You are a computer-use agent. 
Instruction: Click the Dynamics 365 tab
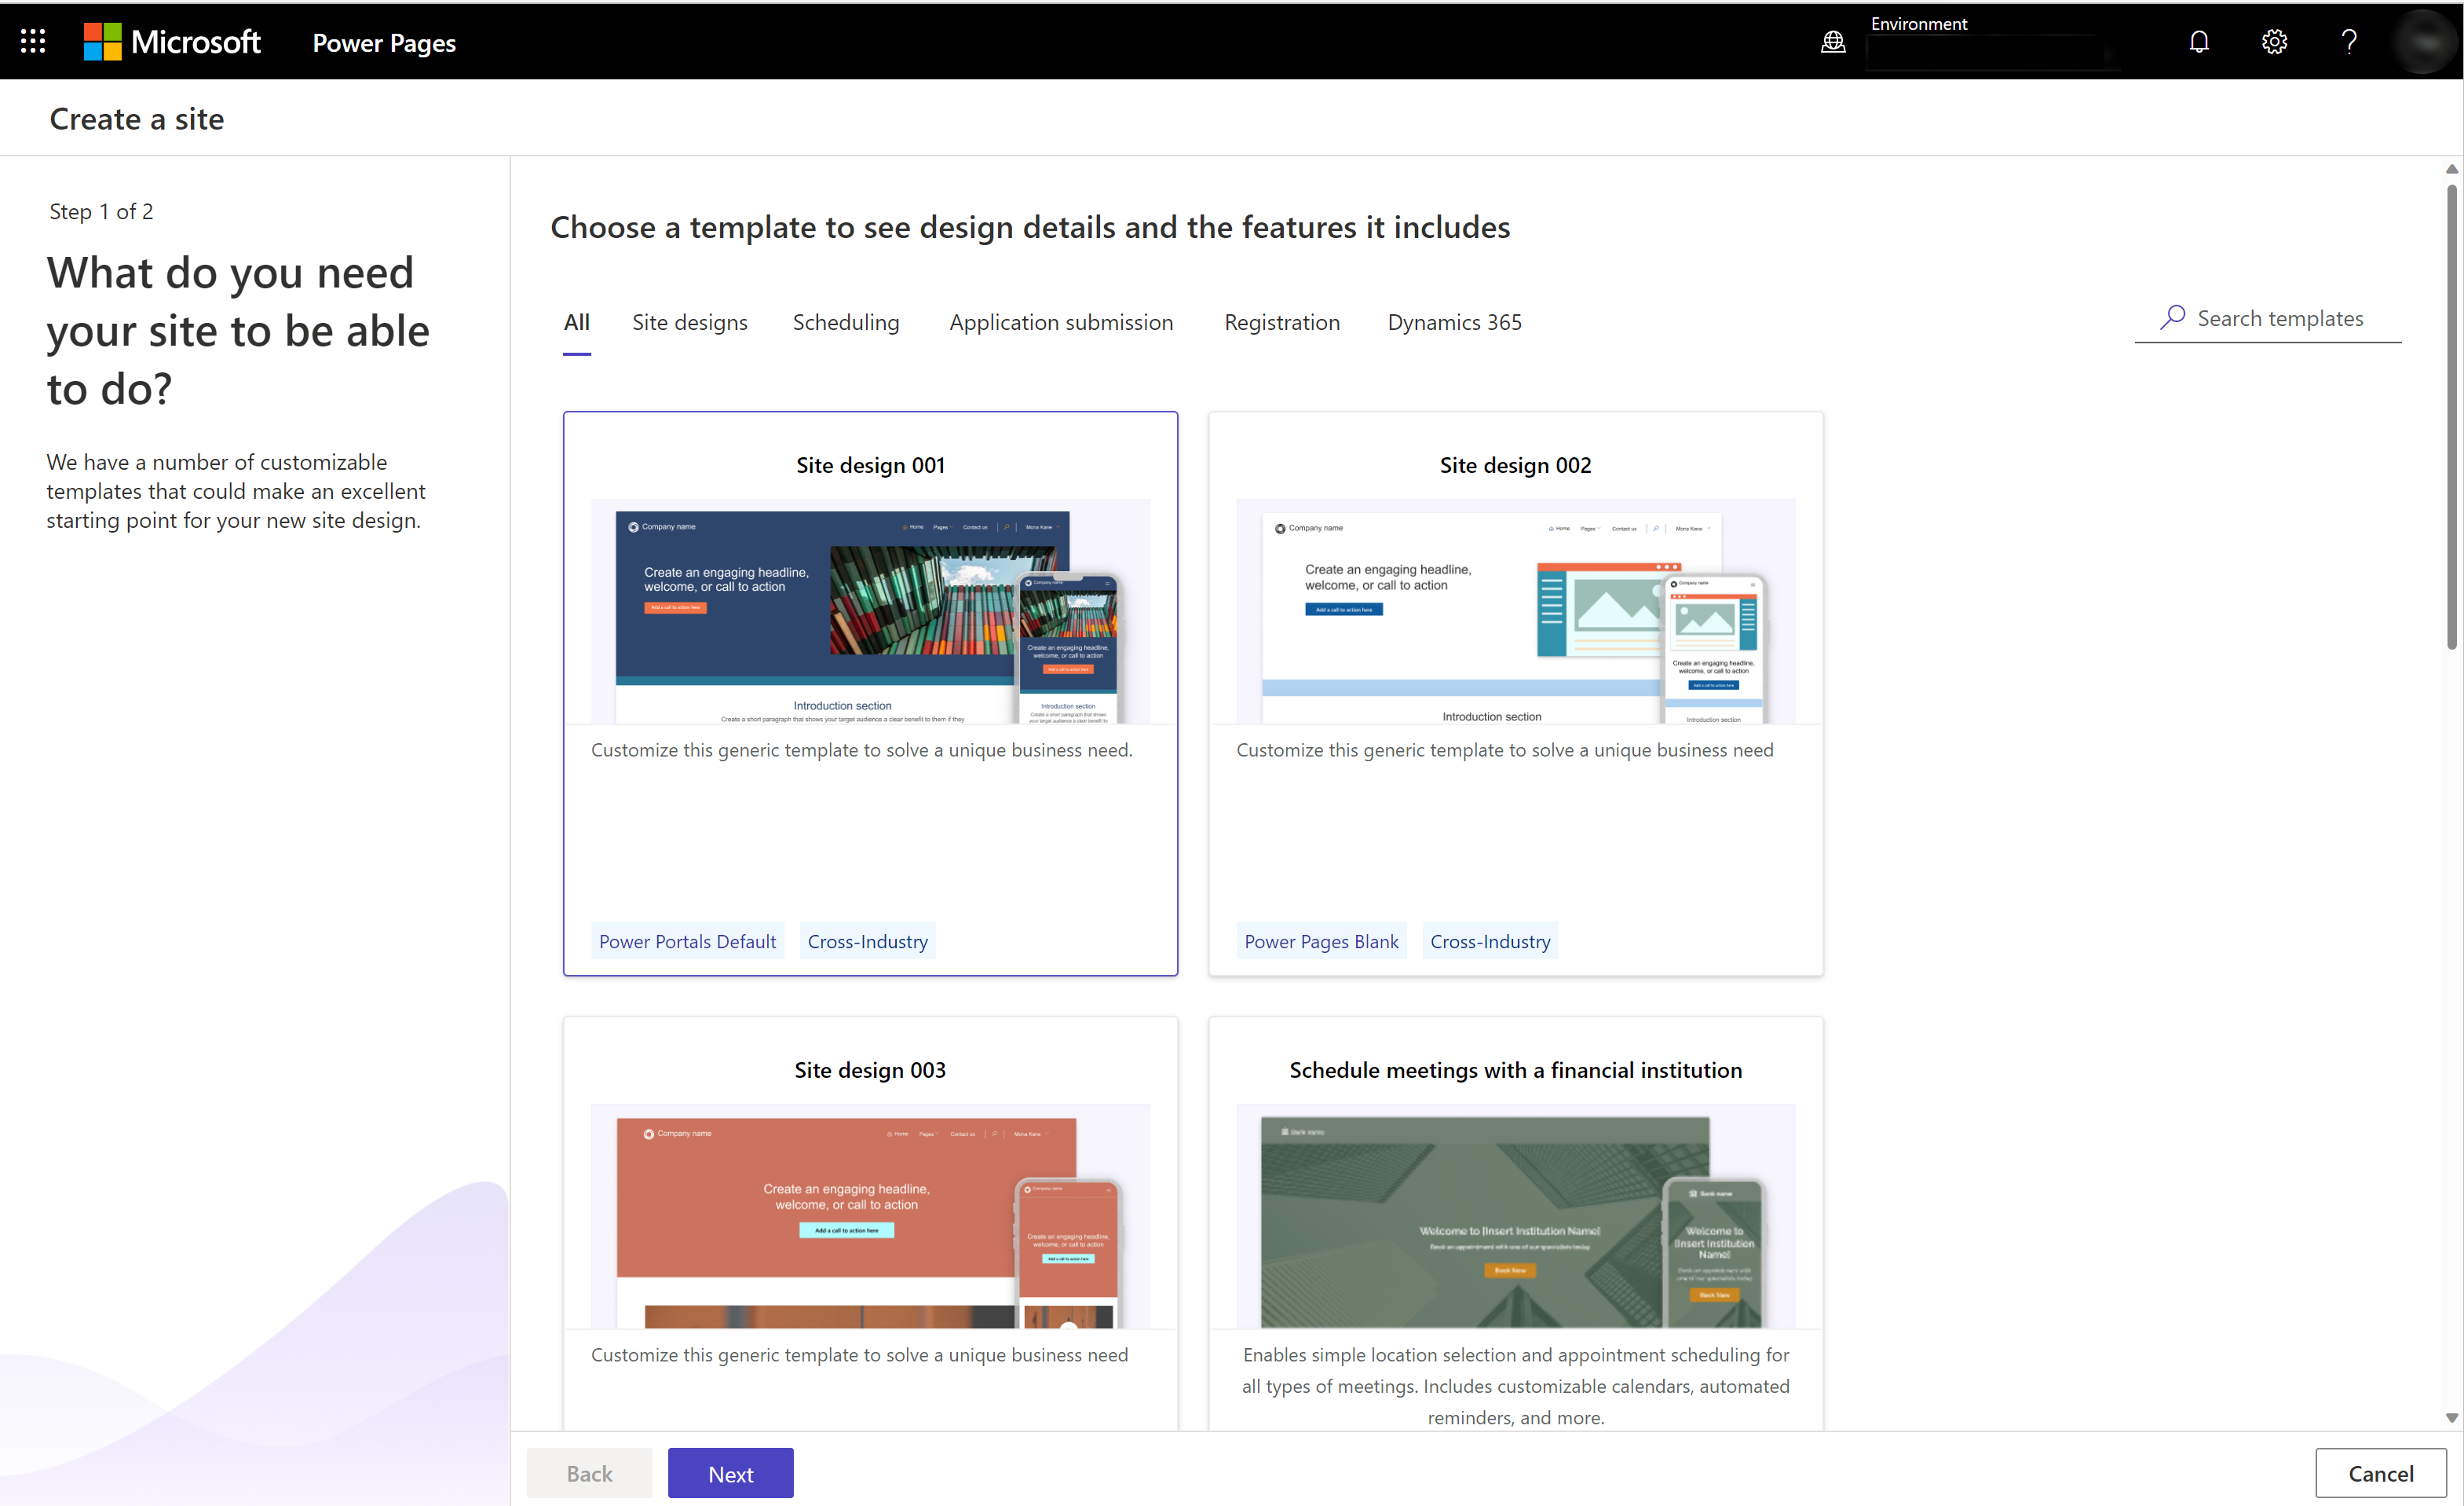[x=1453, y=321]
